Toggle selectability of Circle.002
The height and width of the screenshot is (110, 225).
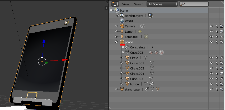(x=217, y=68)
